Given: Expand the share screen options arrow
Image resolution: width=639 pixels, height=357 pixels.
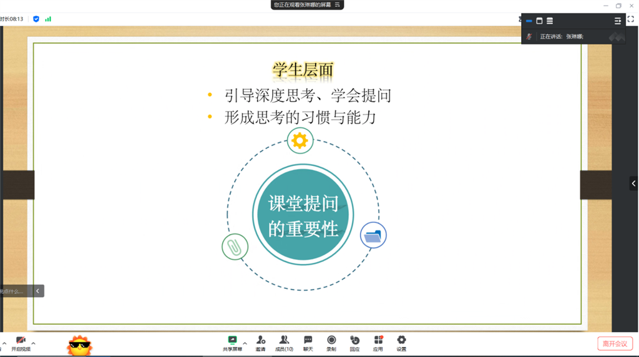Looking at the screenshot, I should 245,343.
